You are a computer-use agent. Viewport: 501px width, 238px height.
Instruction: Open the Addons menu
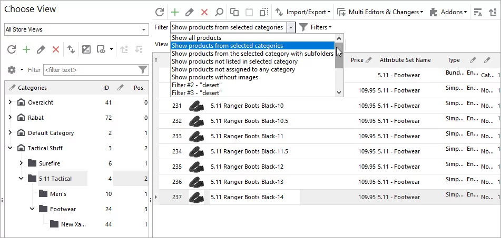448,12
